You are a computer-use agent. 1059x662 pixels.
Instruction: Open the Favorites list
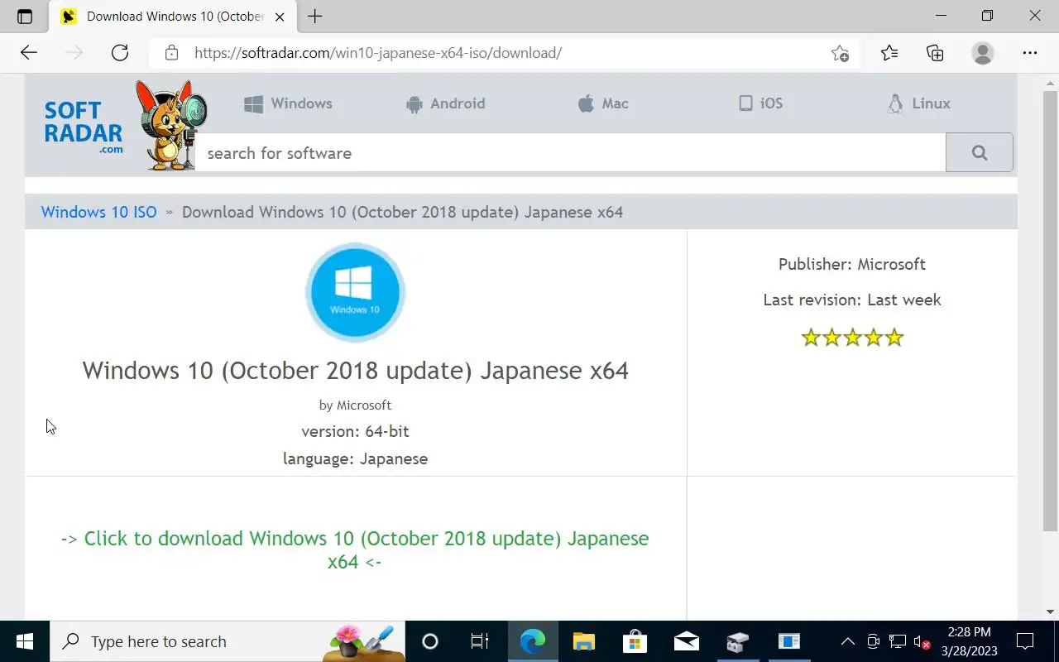click(889, 53)
